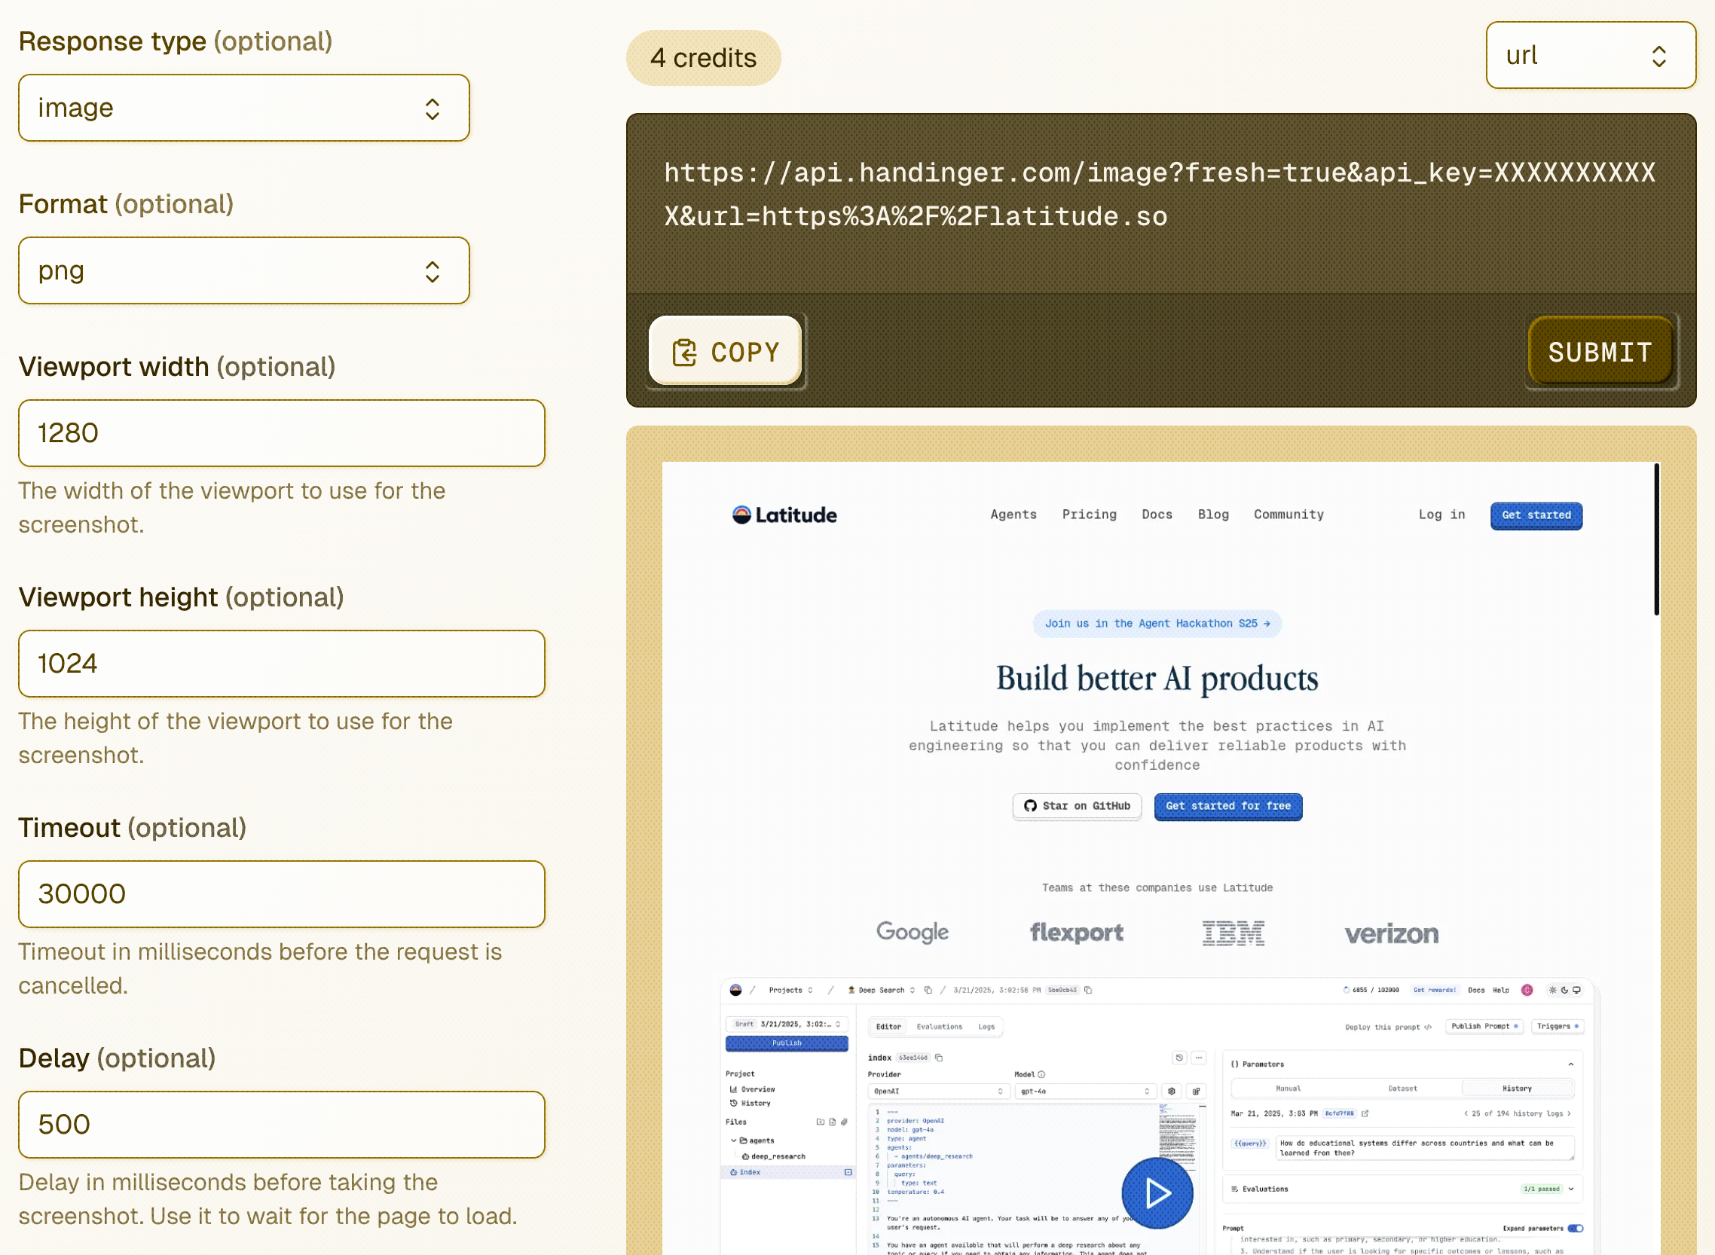Click the generated api.handinger.com URL text

click(x=1160, y=194)
